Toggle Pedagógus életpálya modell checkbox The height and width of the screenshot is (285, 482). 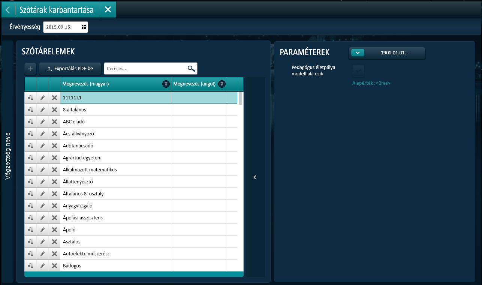click(358, 70)
